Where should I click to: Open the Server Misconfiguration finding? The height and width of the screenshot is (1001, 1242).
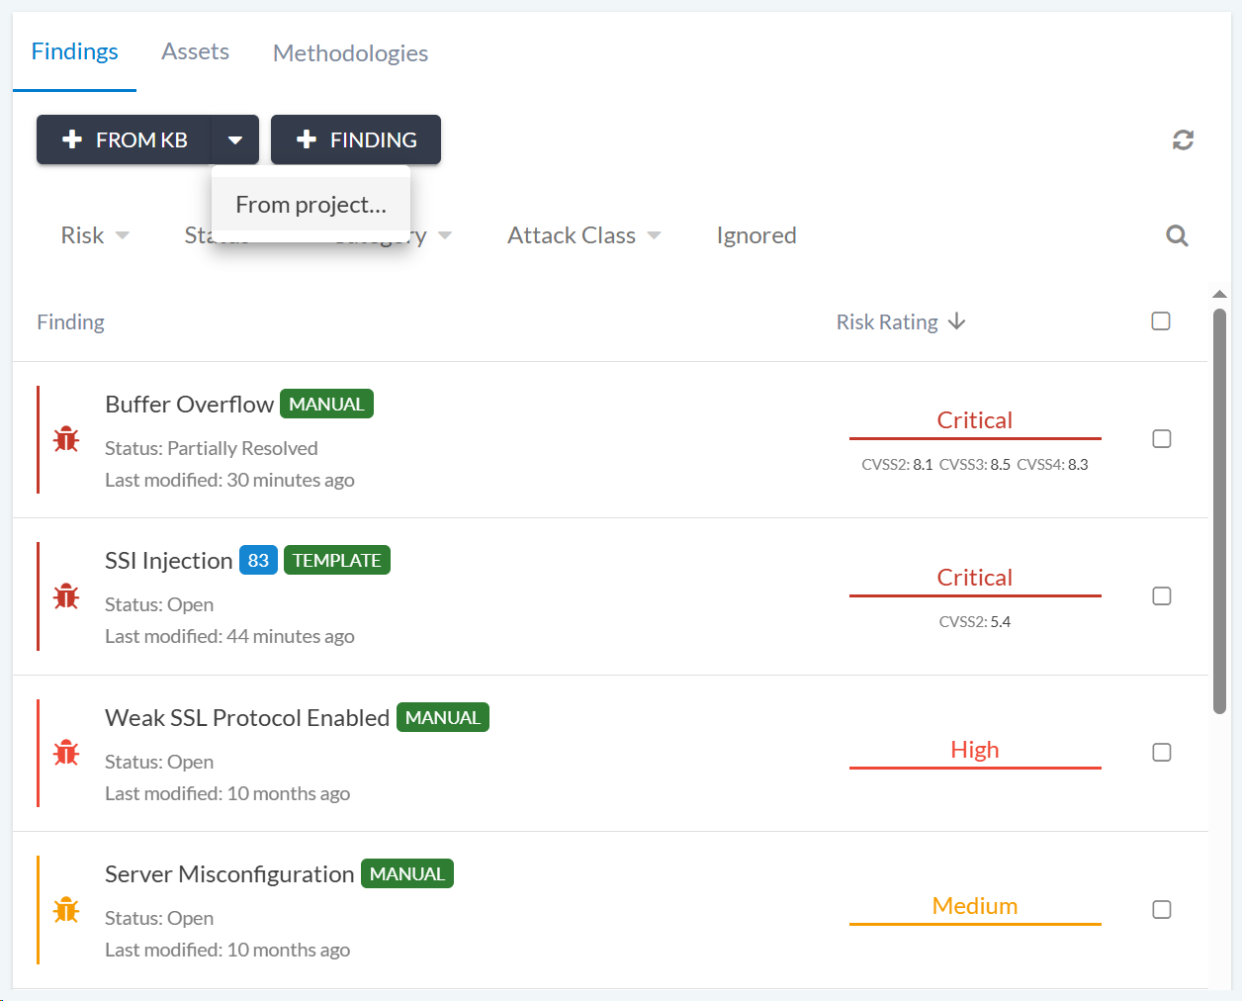pos(229,874)
